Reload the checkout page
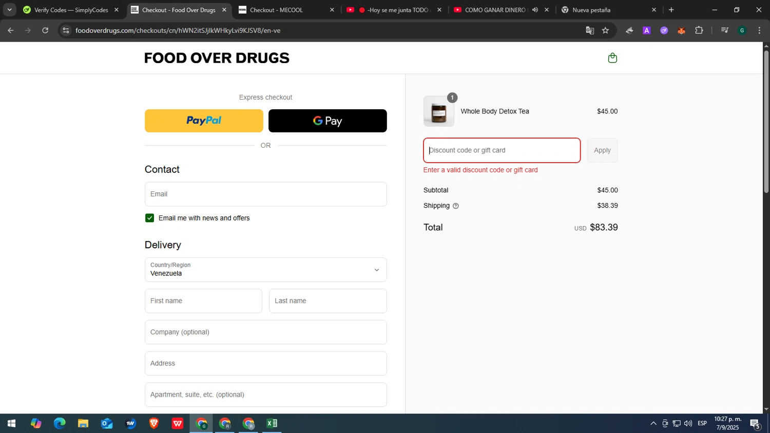Image resolution: width=770 pixels, height=433 pixels. 45,30
